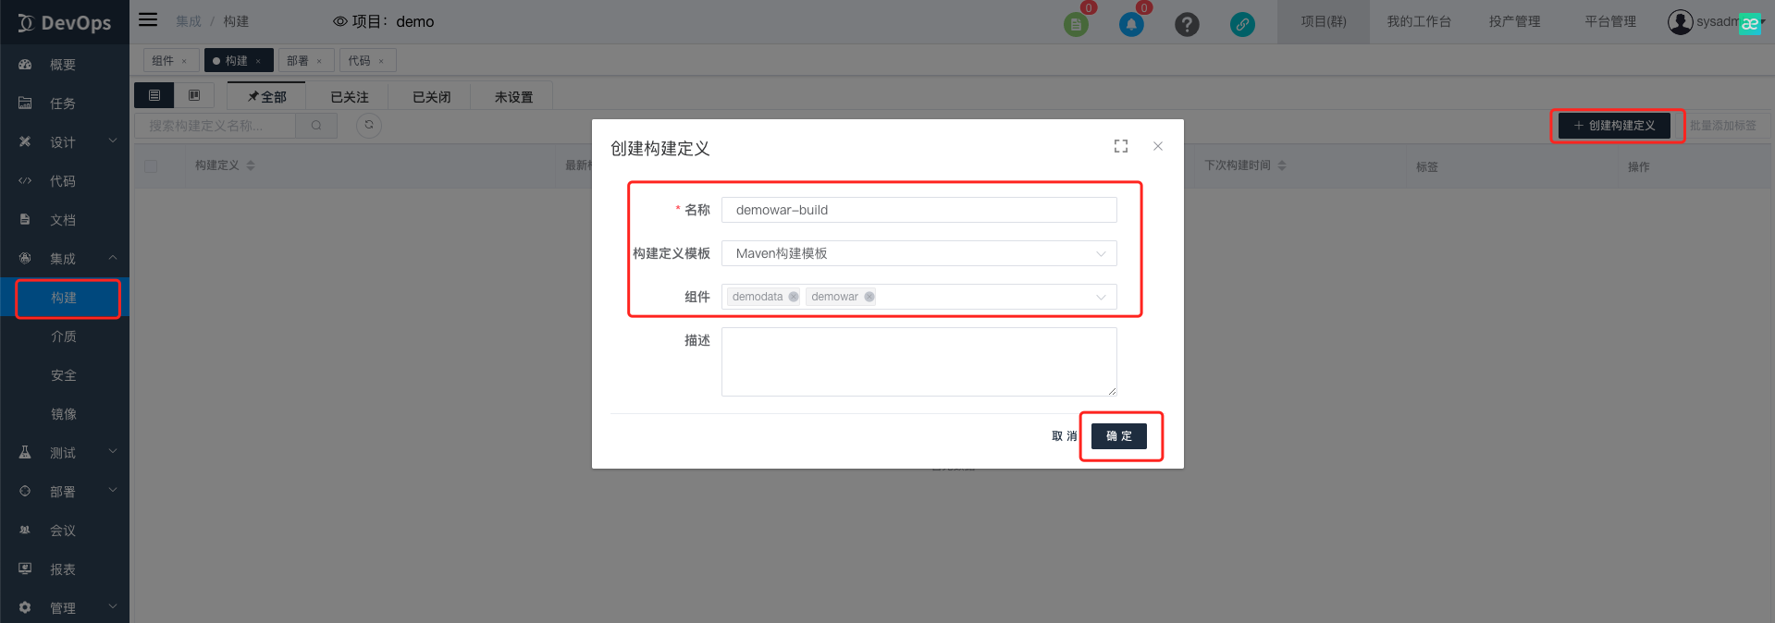Open 介质 in the sidebar
Screen dimensions: 1775x623
point(64,336)
